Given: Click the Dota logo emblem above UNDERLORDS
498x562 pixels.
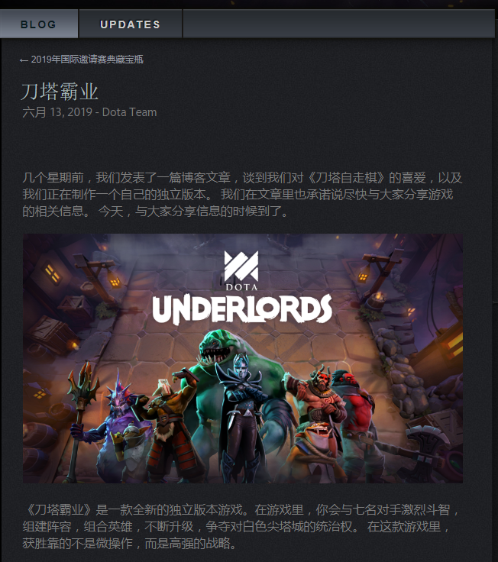Looking at the screenshot, I should tap(241, 266).
